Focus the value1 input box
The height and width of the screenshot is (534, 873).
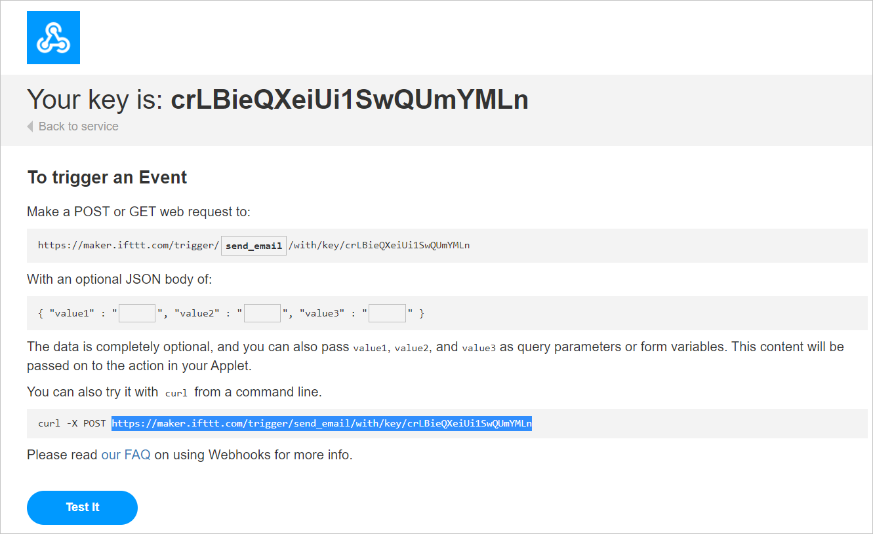pos(137,313)
